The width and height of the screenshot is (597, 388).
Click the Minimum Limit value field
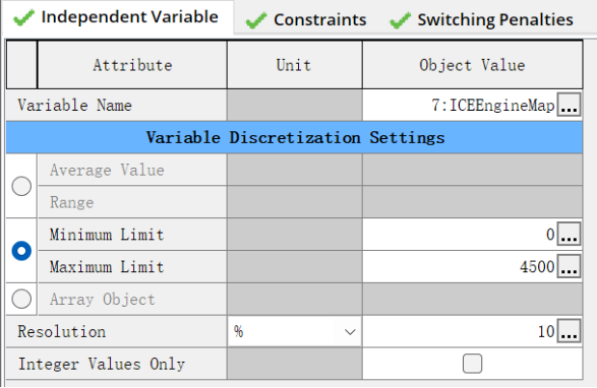point(459,235)
